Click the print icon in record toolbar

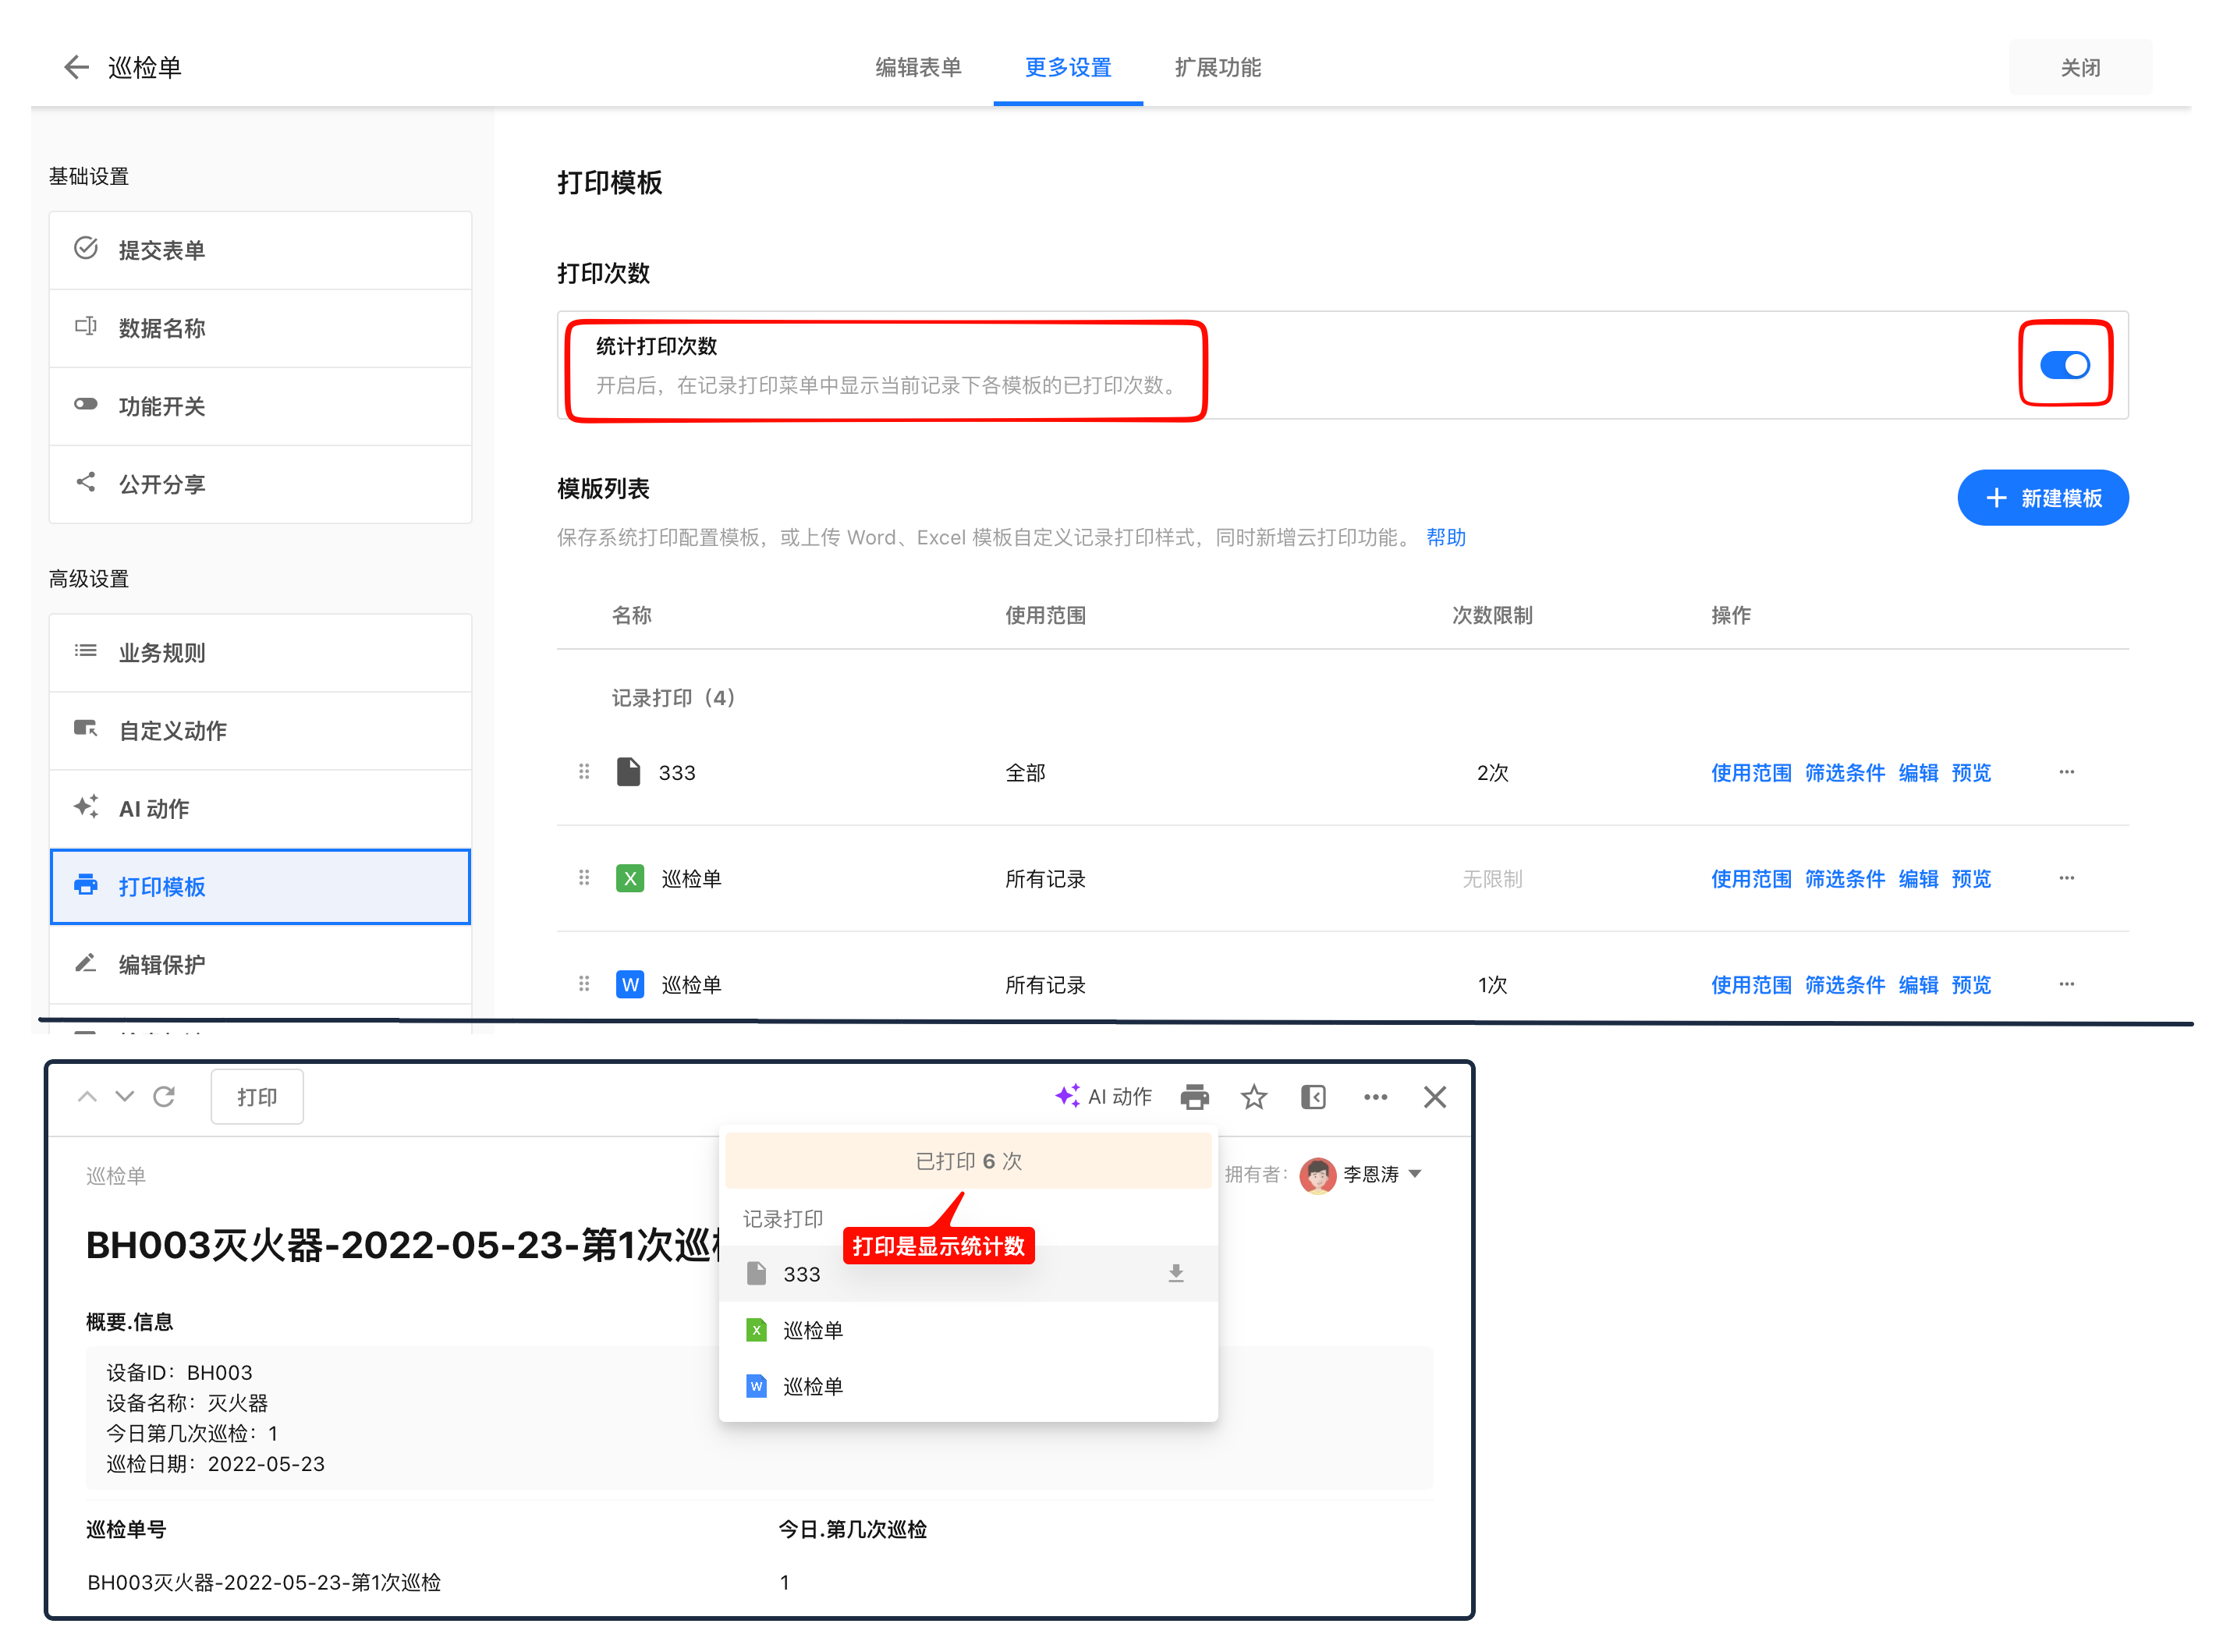tap(1194, 1097)
